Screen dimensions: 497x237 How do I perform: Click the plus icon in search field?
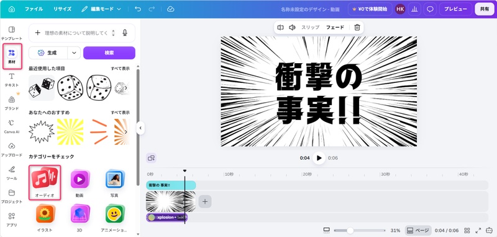pyautogui.click(x=37, y=33)
